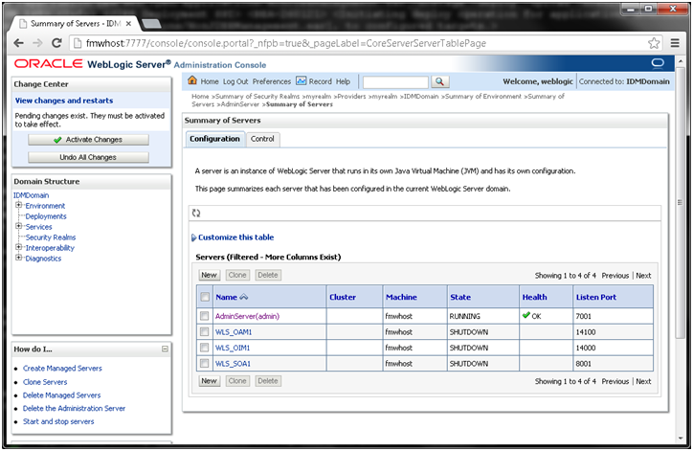Click the Oracle logo
The width and height of the screenshot is (693, 451).
(49, 63)
